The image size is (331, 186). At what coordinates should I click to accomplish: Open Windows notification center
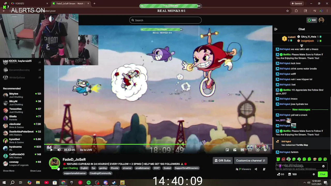coord(326,183)
